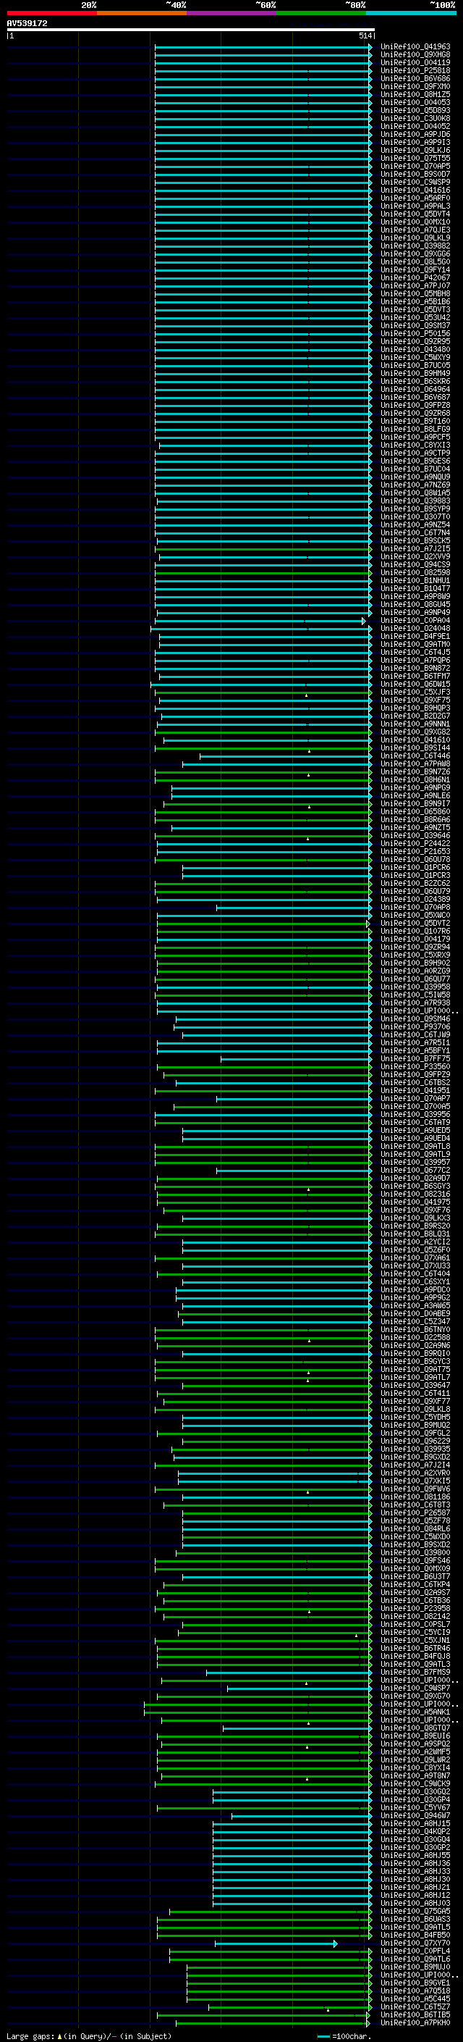
Task: Click the cyan ~100% identity legend segment
Action: [x=411, y=13]
